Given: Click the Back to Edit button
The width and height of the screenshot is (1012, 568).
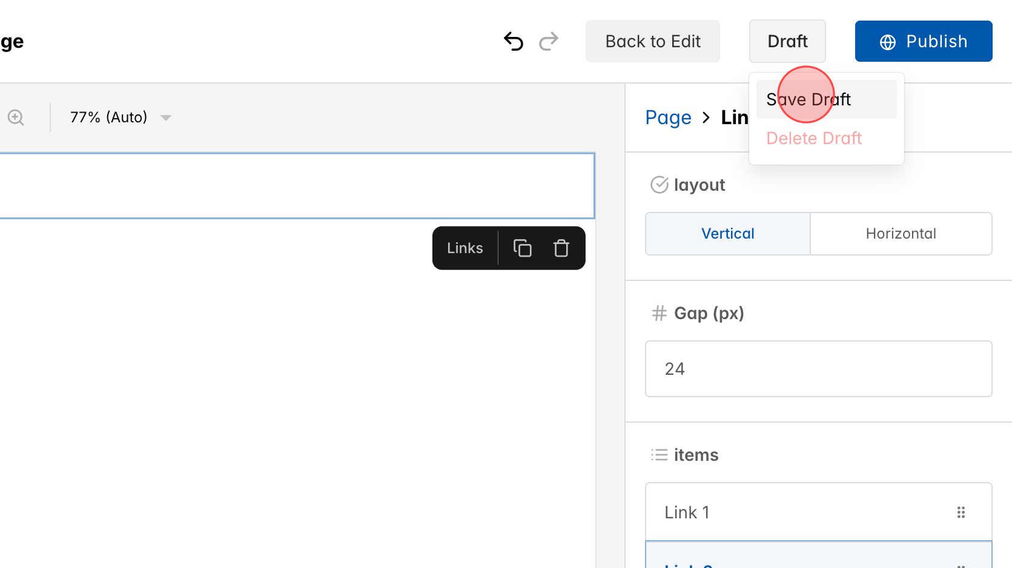Looking at the screenshot, I should click(653, 41).
